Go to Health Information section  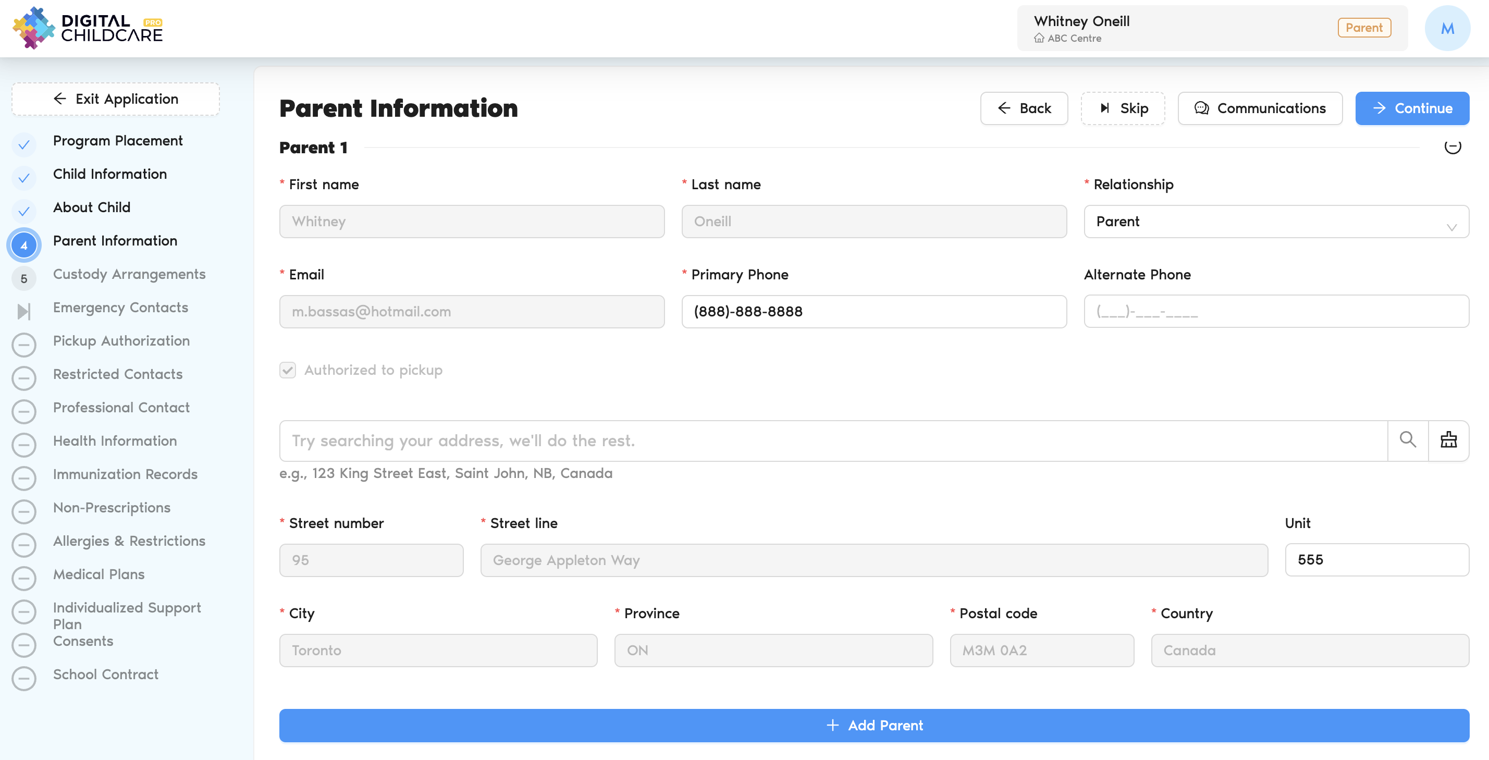[115, 441]
